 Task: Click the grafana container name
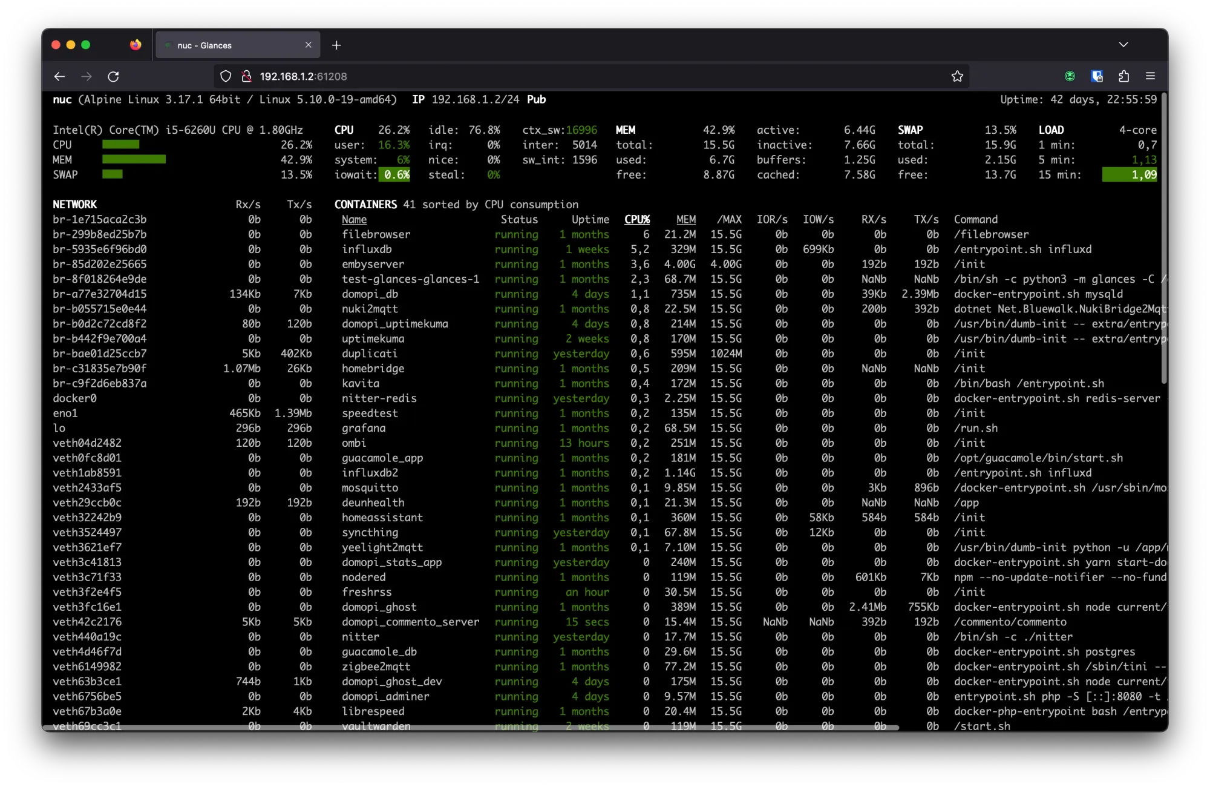[x=364, y=428]
